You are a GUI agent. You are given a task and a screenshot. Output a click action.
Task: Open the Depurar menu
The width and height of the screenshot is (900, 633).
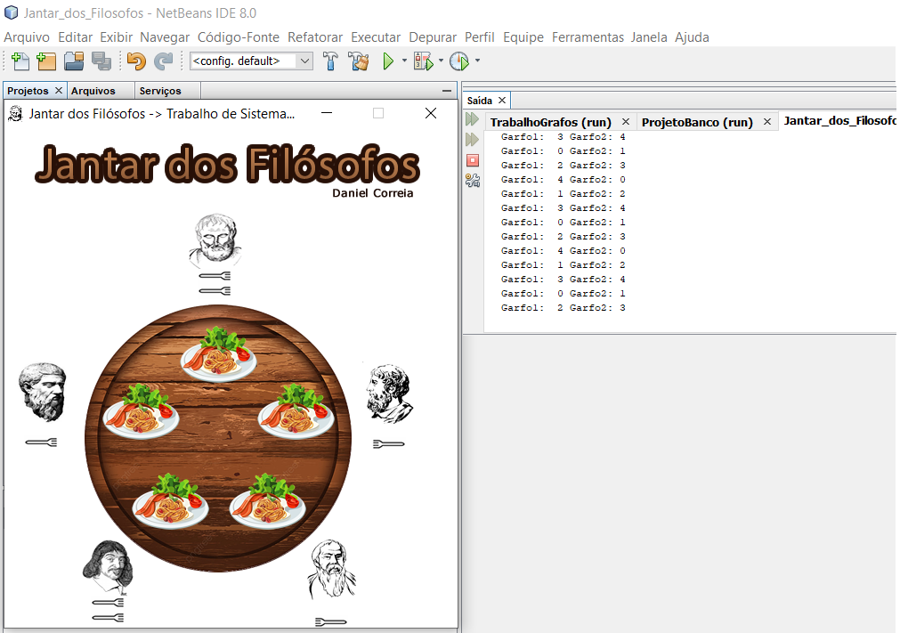tap(433, 37)
